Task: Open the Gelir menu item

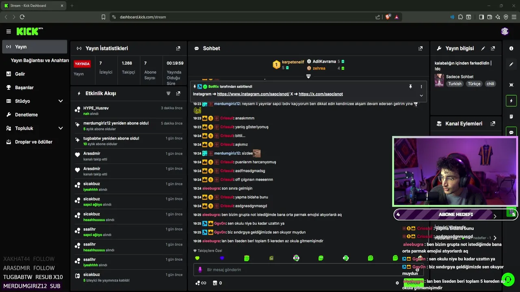Action: [x=20, y=74]
